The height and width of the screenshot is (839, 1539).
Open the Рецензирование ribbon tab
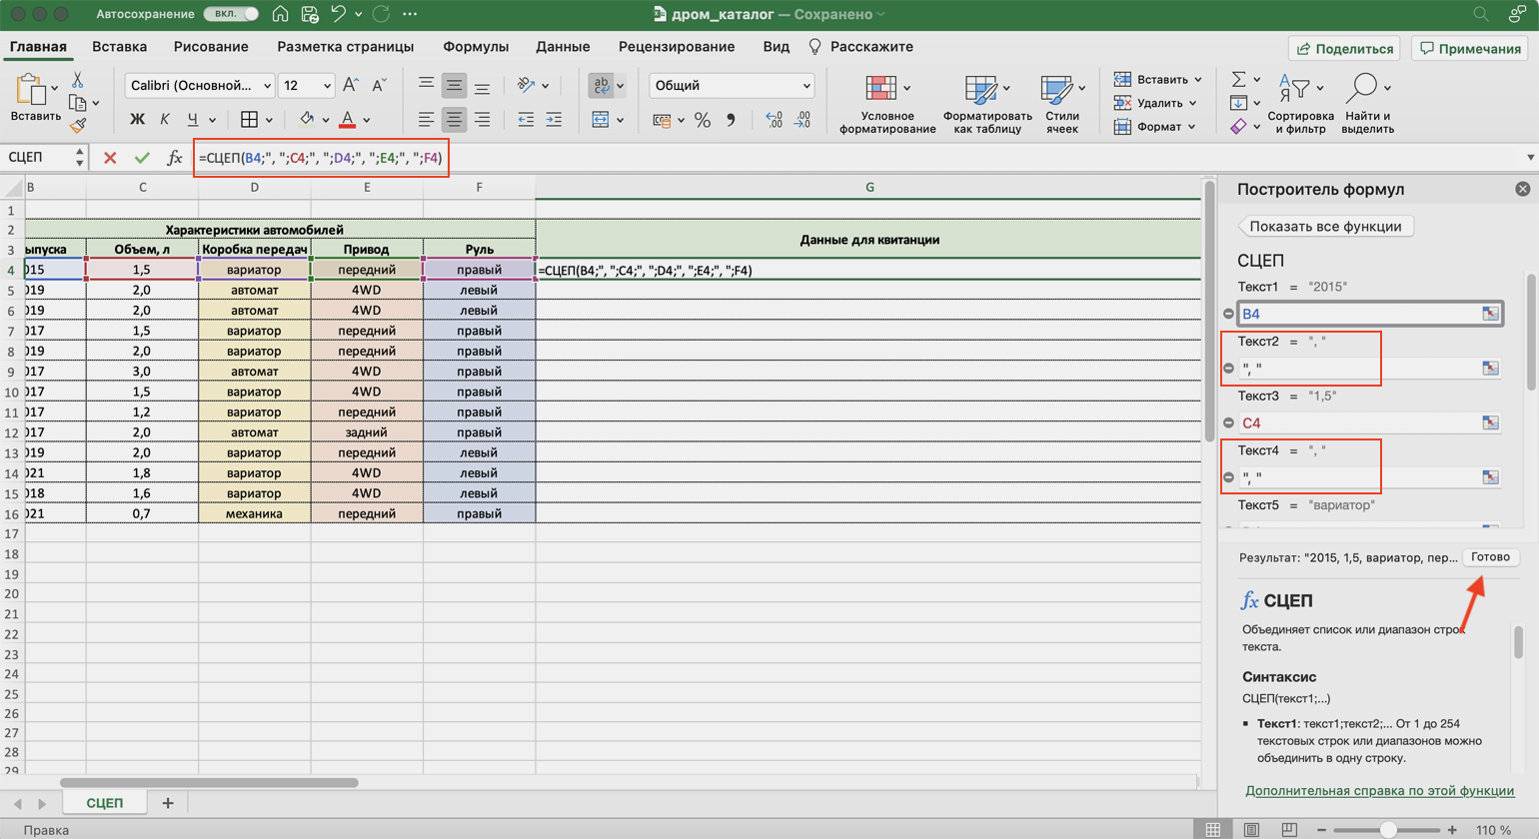pos(677,47)
